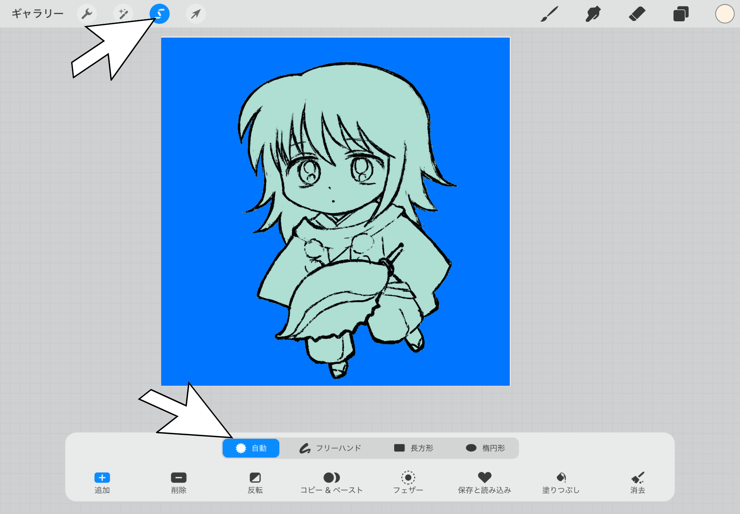Select the Brush tool
The width and height of the screenshot is (740, 514).
pos(549,14)
